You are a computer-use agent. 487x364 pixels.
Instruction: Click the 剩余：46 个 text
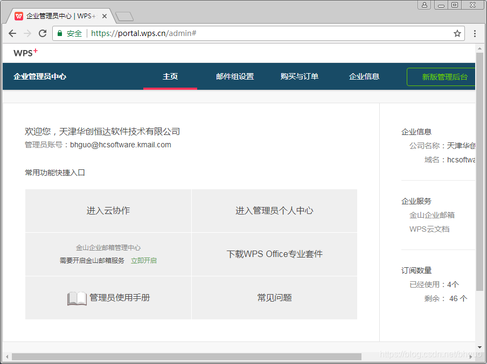coord(446,298)
